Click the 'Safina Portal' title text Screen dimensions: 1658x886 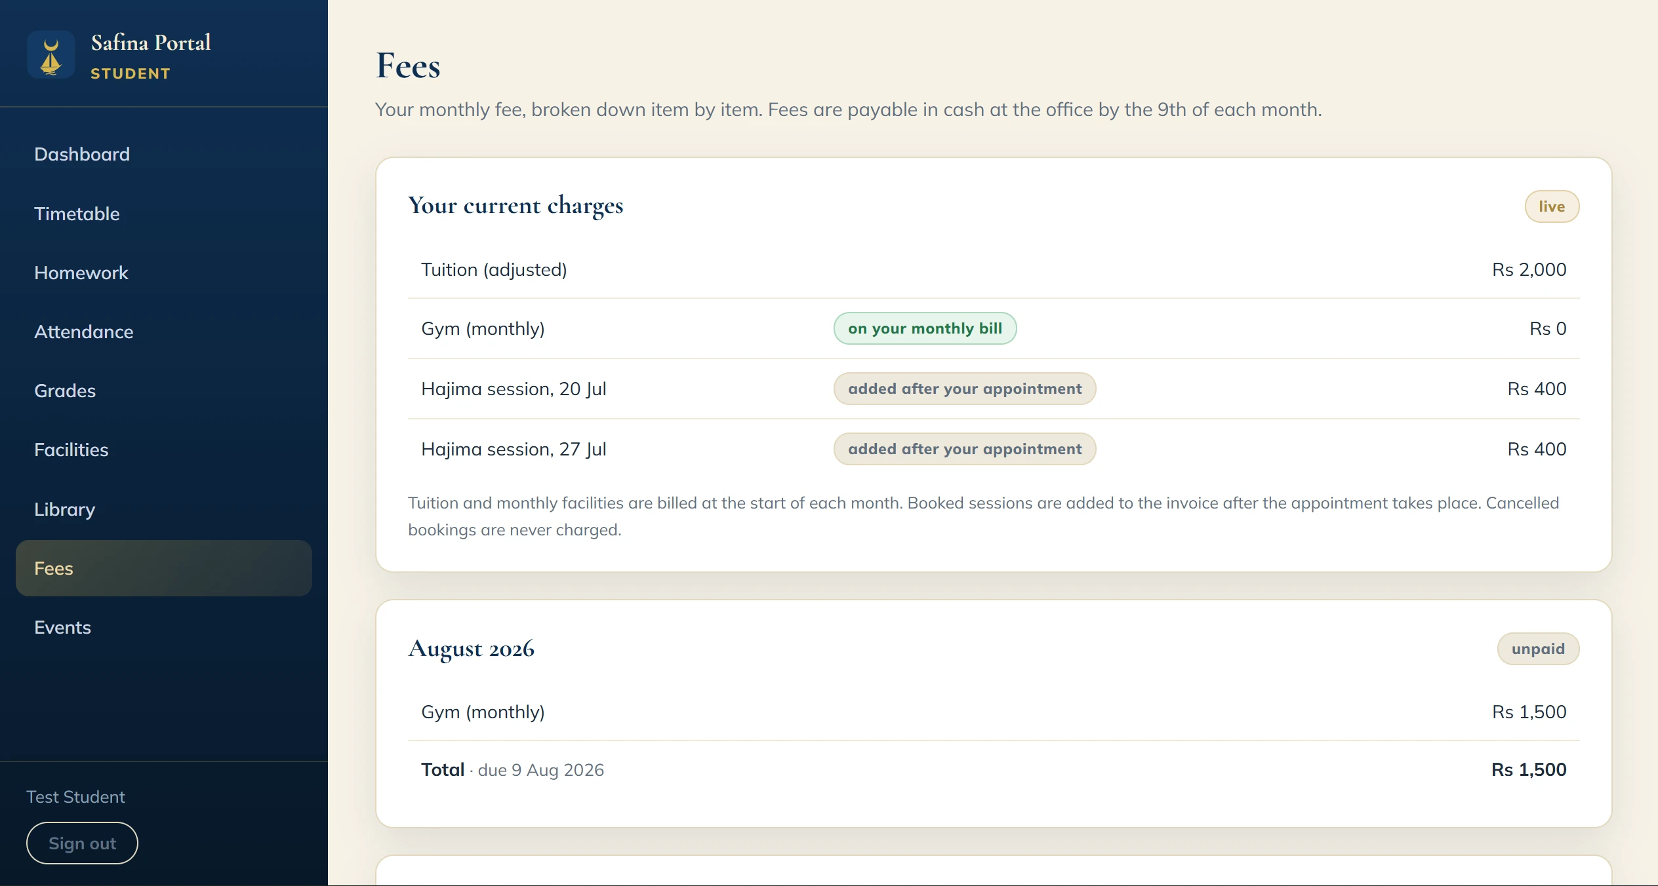coord(151,43)
